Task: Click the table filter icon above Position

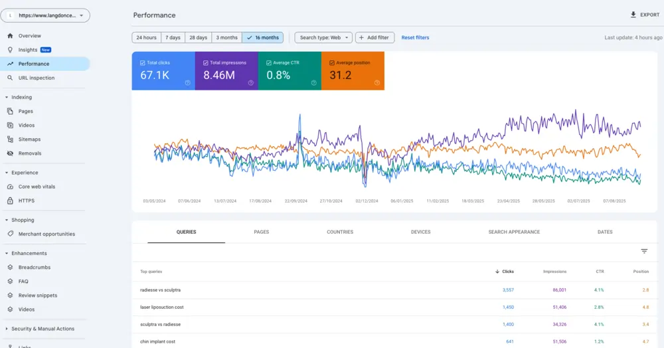Action: click(644, 251)
